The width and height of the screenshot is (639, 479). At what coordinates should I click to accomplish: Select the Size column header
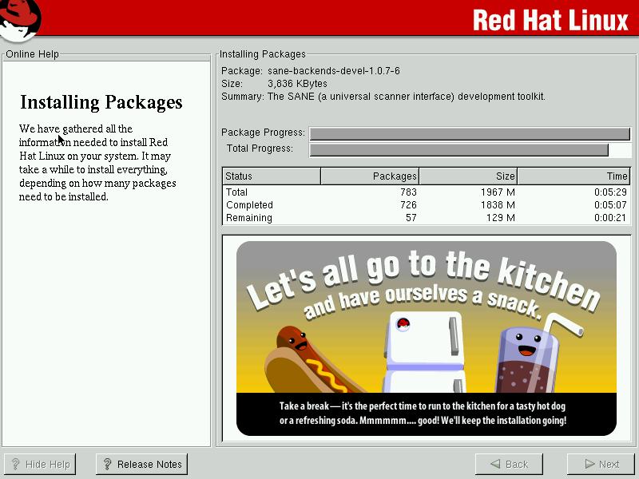[468, 176]
